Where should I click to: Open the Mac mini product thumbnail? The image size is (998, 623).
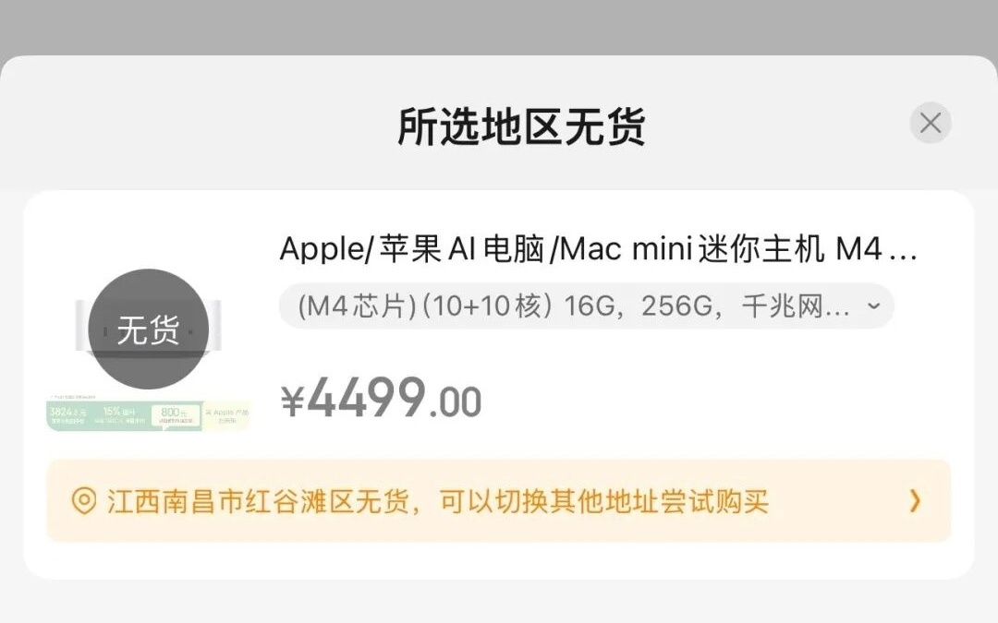tap(148, 350)
